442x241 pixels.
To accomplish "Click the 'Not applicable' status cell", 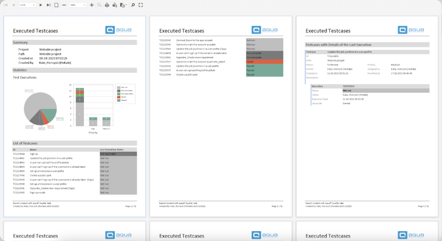I will point(118,154).
